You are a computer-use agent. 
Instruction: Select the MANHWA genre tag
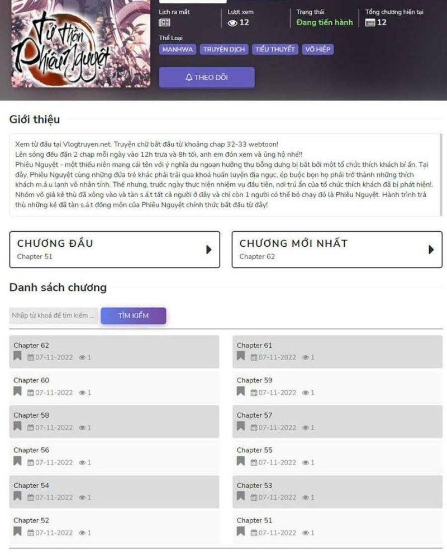point(178,49)
